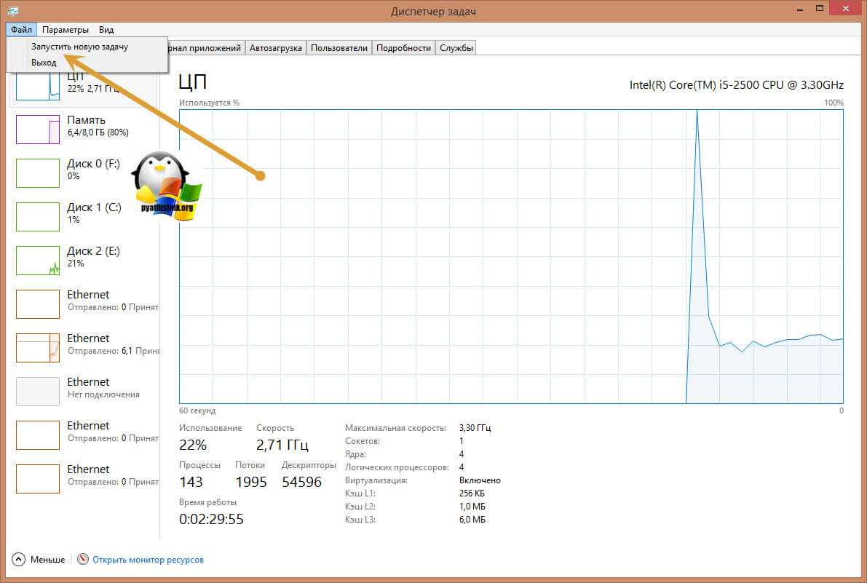
Task: Open the Параметры menu
Action: (x=66, y=30)
